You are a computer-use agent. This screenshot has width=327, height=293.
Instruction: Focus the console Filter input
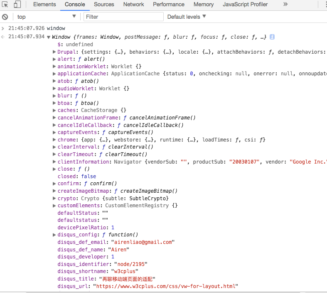123,17
